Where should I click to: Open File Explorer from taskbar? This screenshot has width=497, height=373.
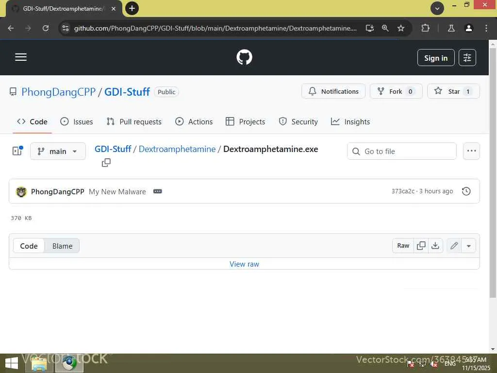pyautogui.click(x=39, y=363)
